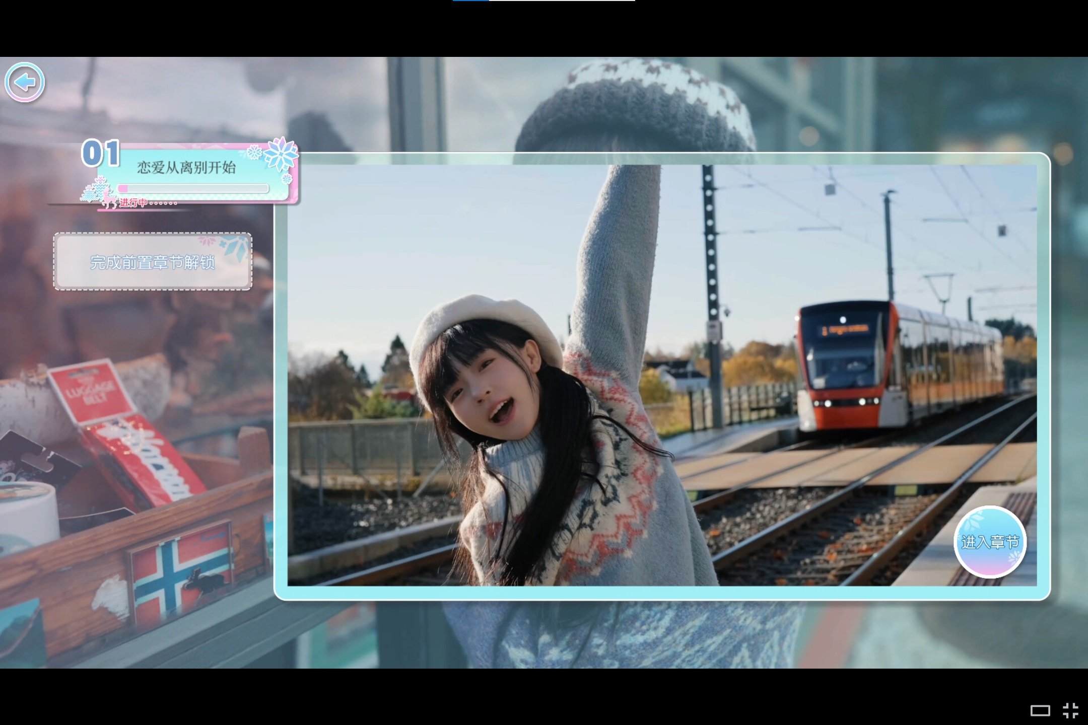Click the red 进行中 status label
1088x725 pixels.
tap(133, 203)
